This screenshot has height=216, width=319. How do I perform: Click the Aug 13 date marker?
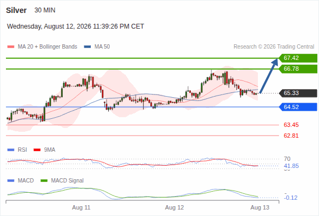260,208
